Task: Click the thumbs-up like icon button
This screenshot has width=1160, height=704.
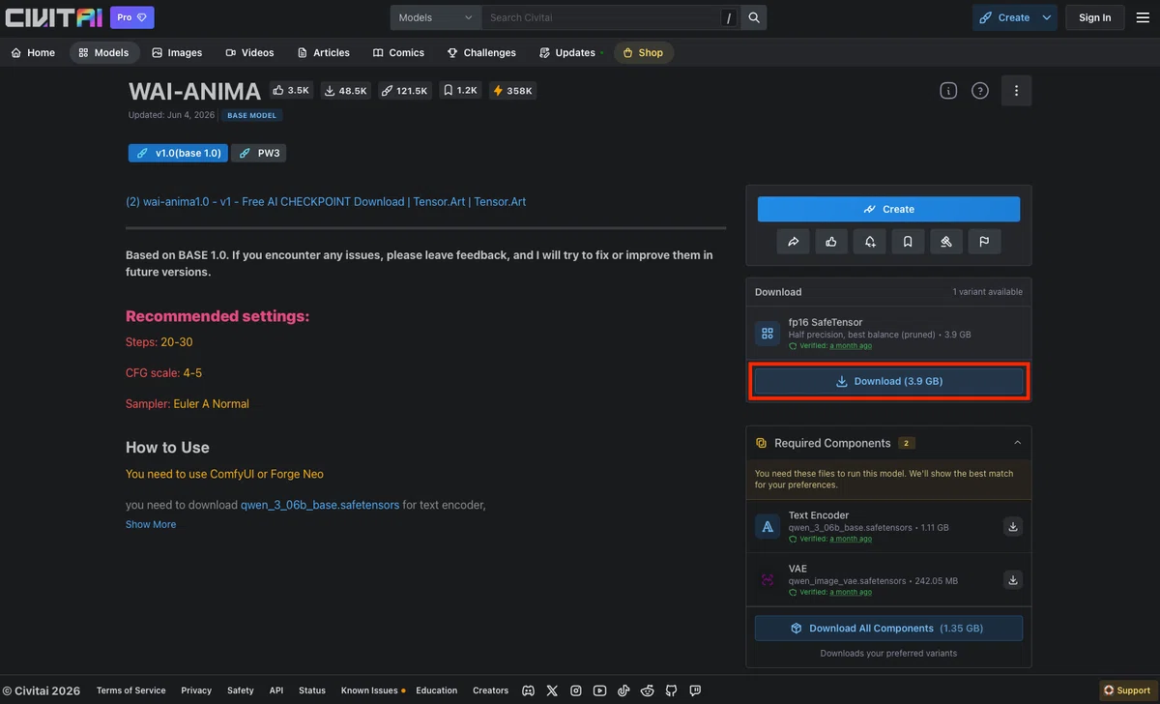Action: tap(831, 242)
